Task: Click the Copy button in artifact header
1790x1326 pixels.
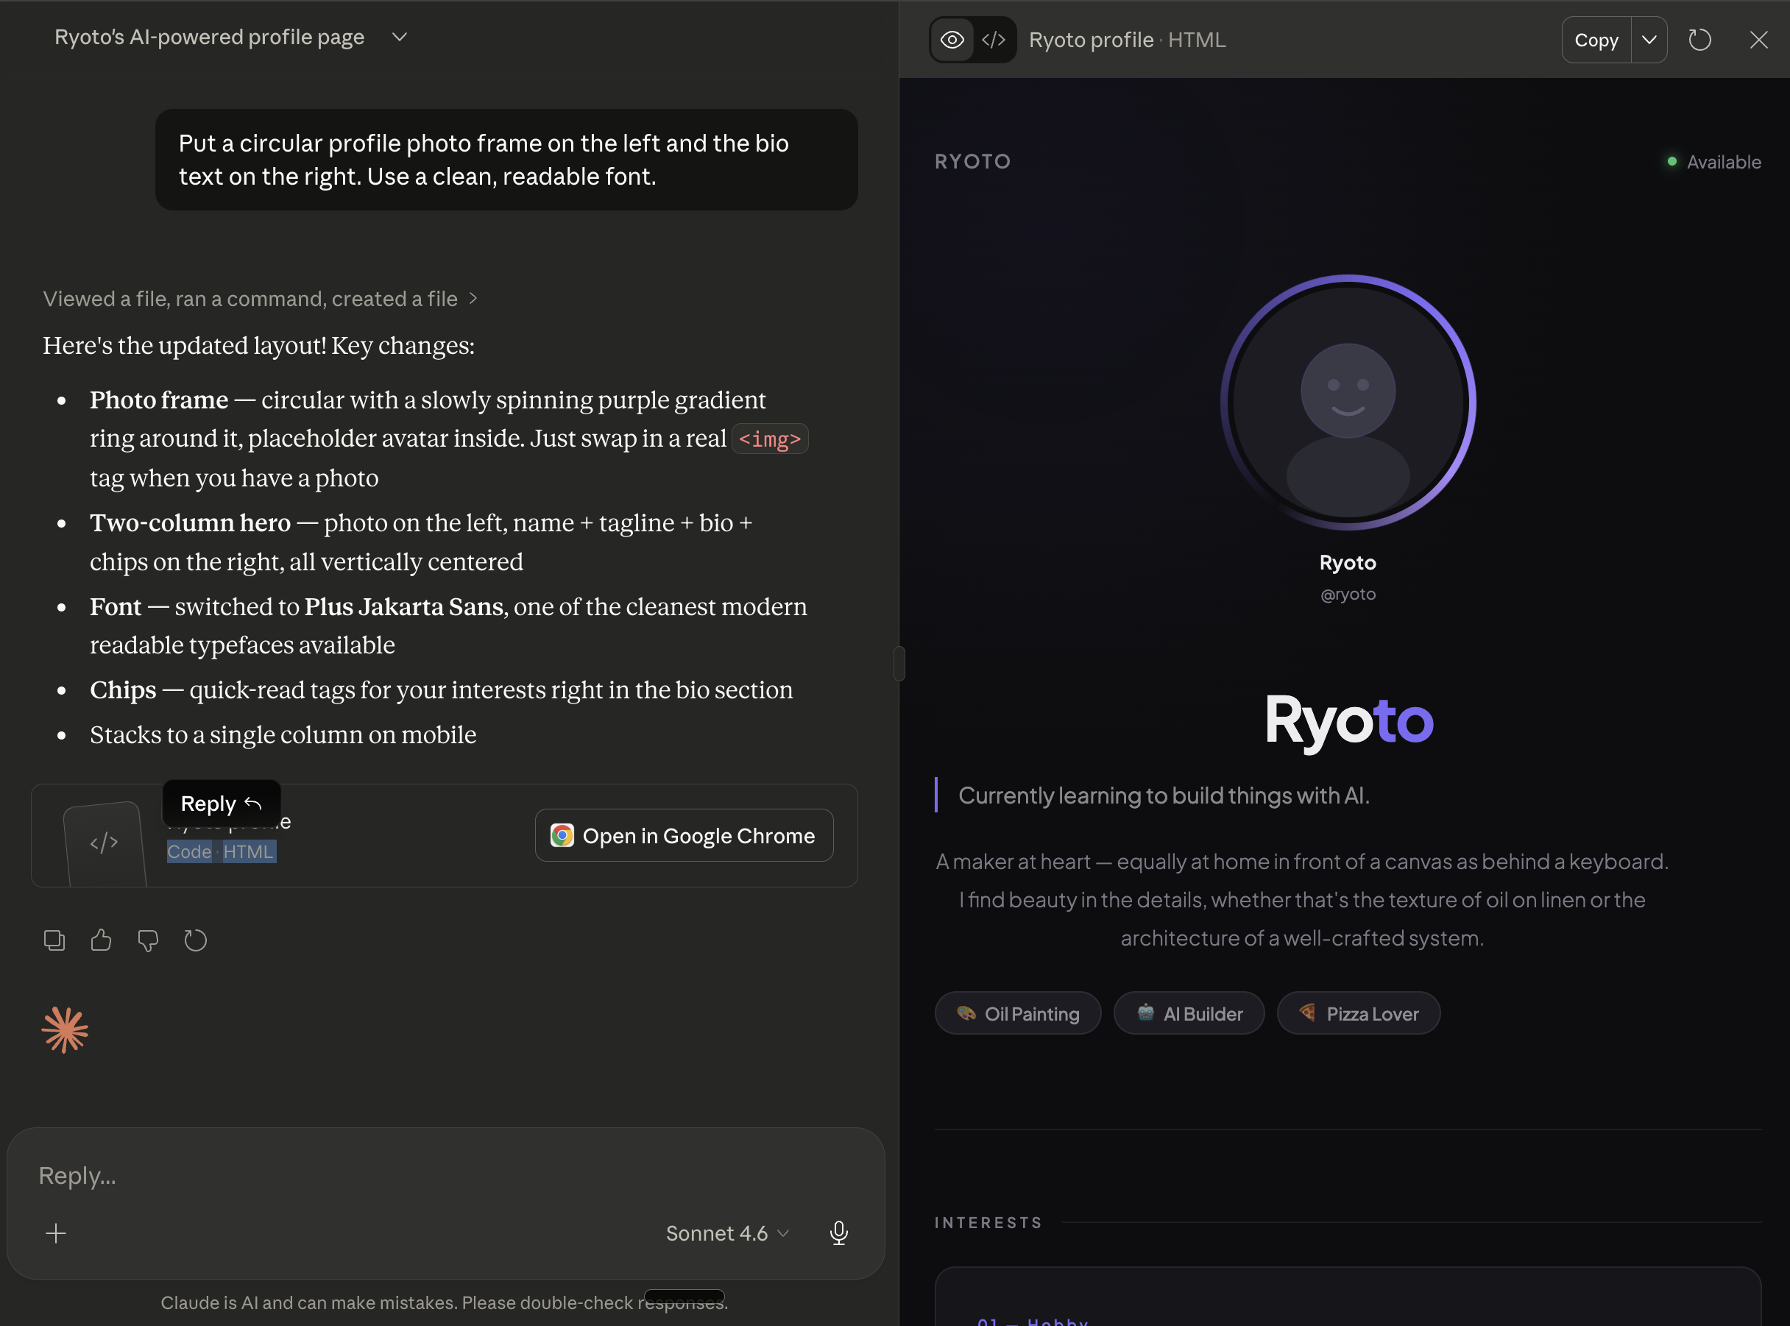Action: tap(1596, 40)
